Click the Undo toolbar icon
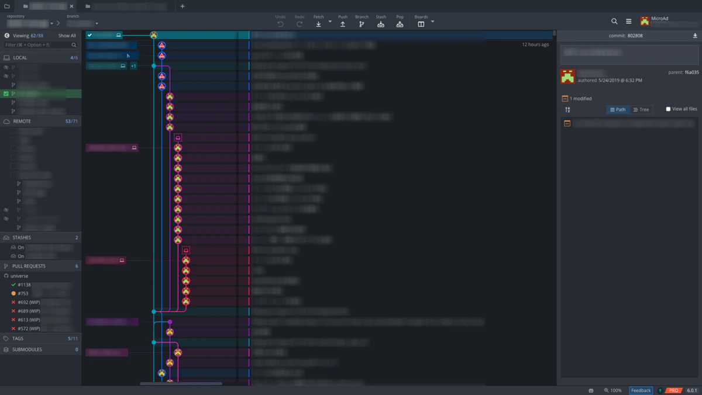702x395 pixels. click(280, 24)
